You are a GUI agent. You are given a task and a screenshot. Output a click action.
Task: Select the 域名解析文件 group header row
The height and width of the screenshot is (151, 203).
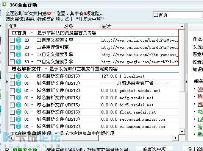94,69
